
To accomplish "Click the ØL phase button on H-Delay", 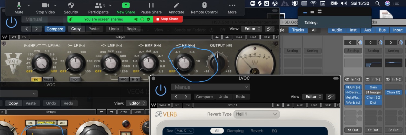I will pyautogui.click(x=30, y=123).
